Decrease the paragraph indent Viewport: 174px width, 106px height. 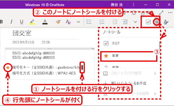pyautogui.click(x=115, y=22)
